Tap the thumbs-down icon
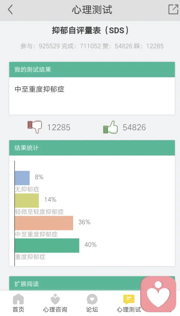Screen dimensions: 180x316 (x=34, y=127)
